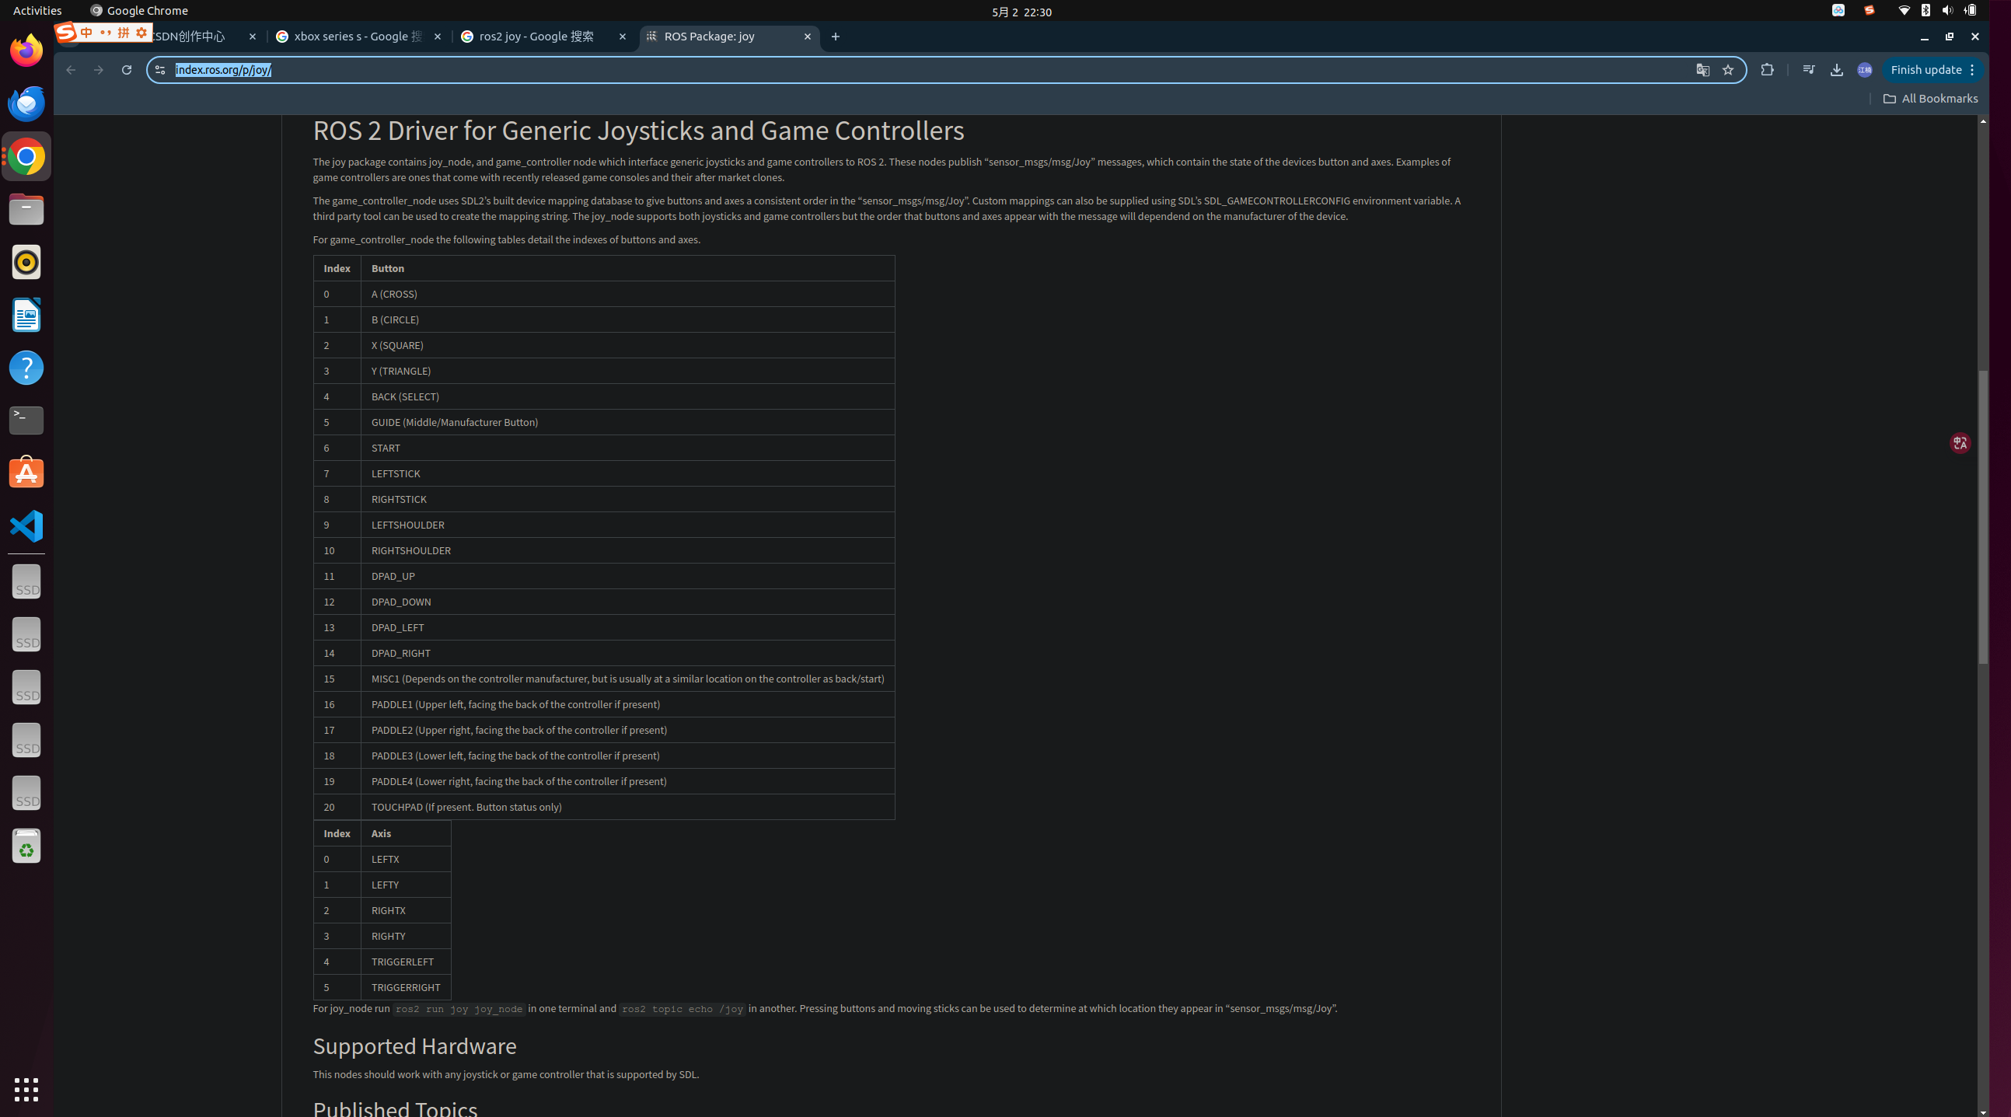2011x1117 pixels.
Task: Click the floating translate extension icon
Action: click(x=1960, y=443)
